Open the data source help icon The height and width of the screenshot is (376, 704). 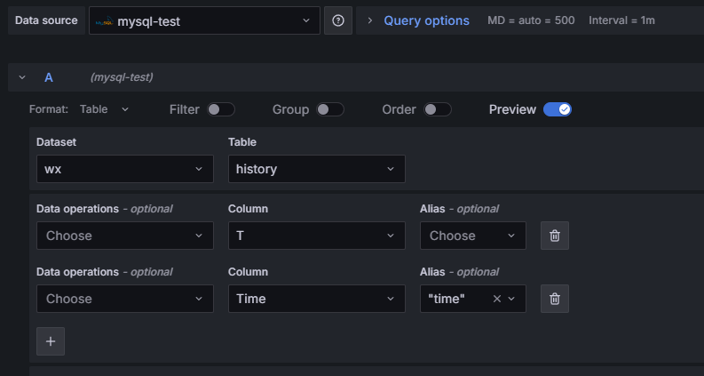point(338,20)
